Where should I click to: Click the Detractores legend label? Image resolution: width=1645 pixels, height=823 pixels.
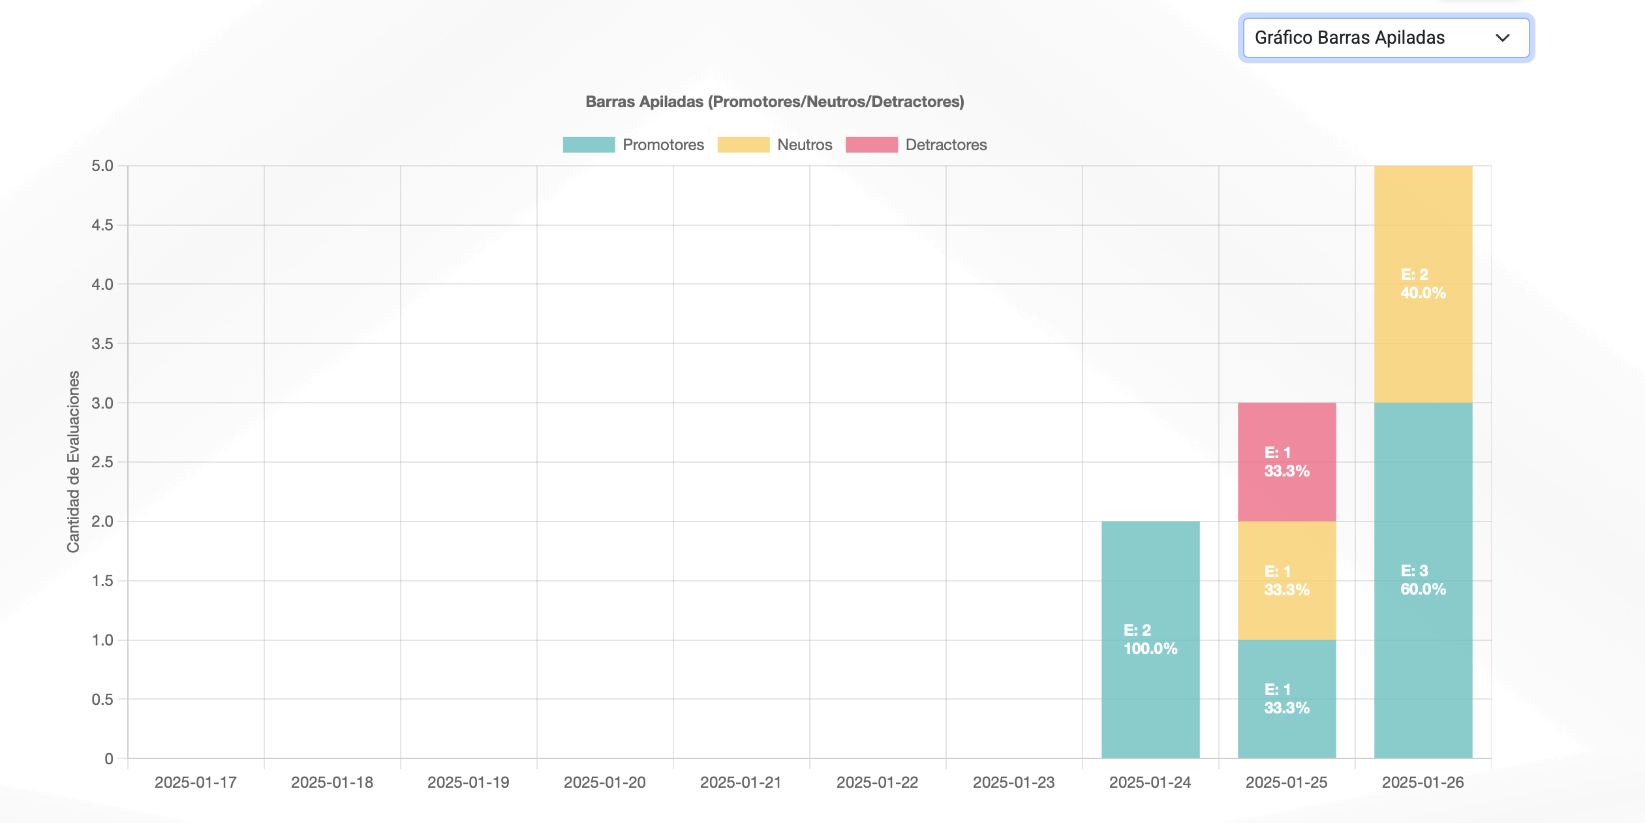point(946,145)
